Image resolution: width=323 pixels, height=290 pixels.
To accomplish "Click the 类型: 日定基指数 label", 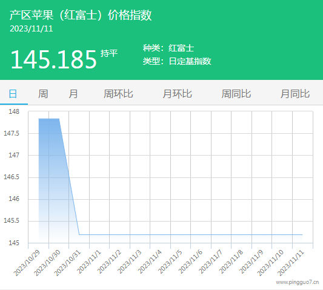I will (x=177, y=61).
